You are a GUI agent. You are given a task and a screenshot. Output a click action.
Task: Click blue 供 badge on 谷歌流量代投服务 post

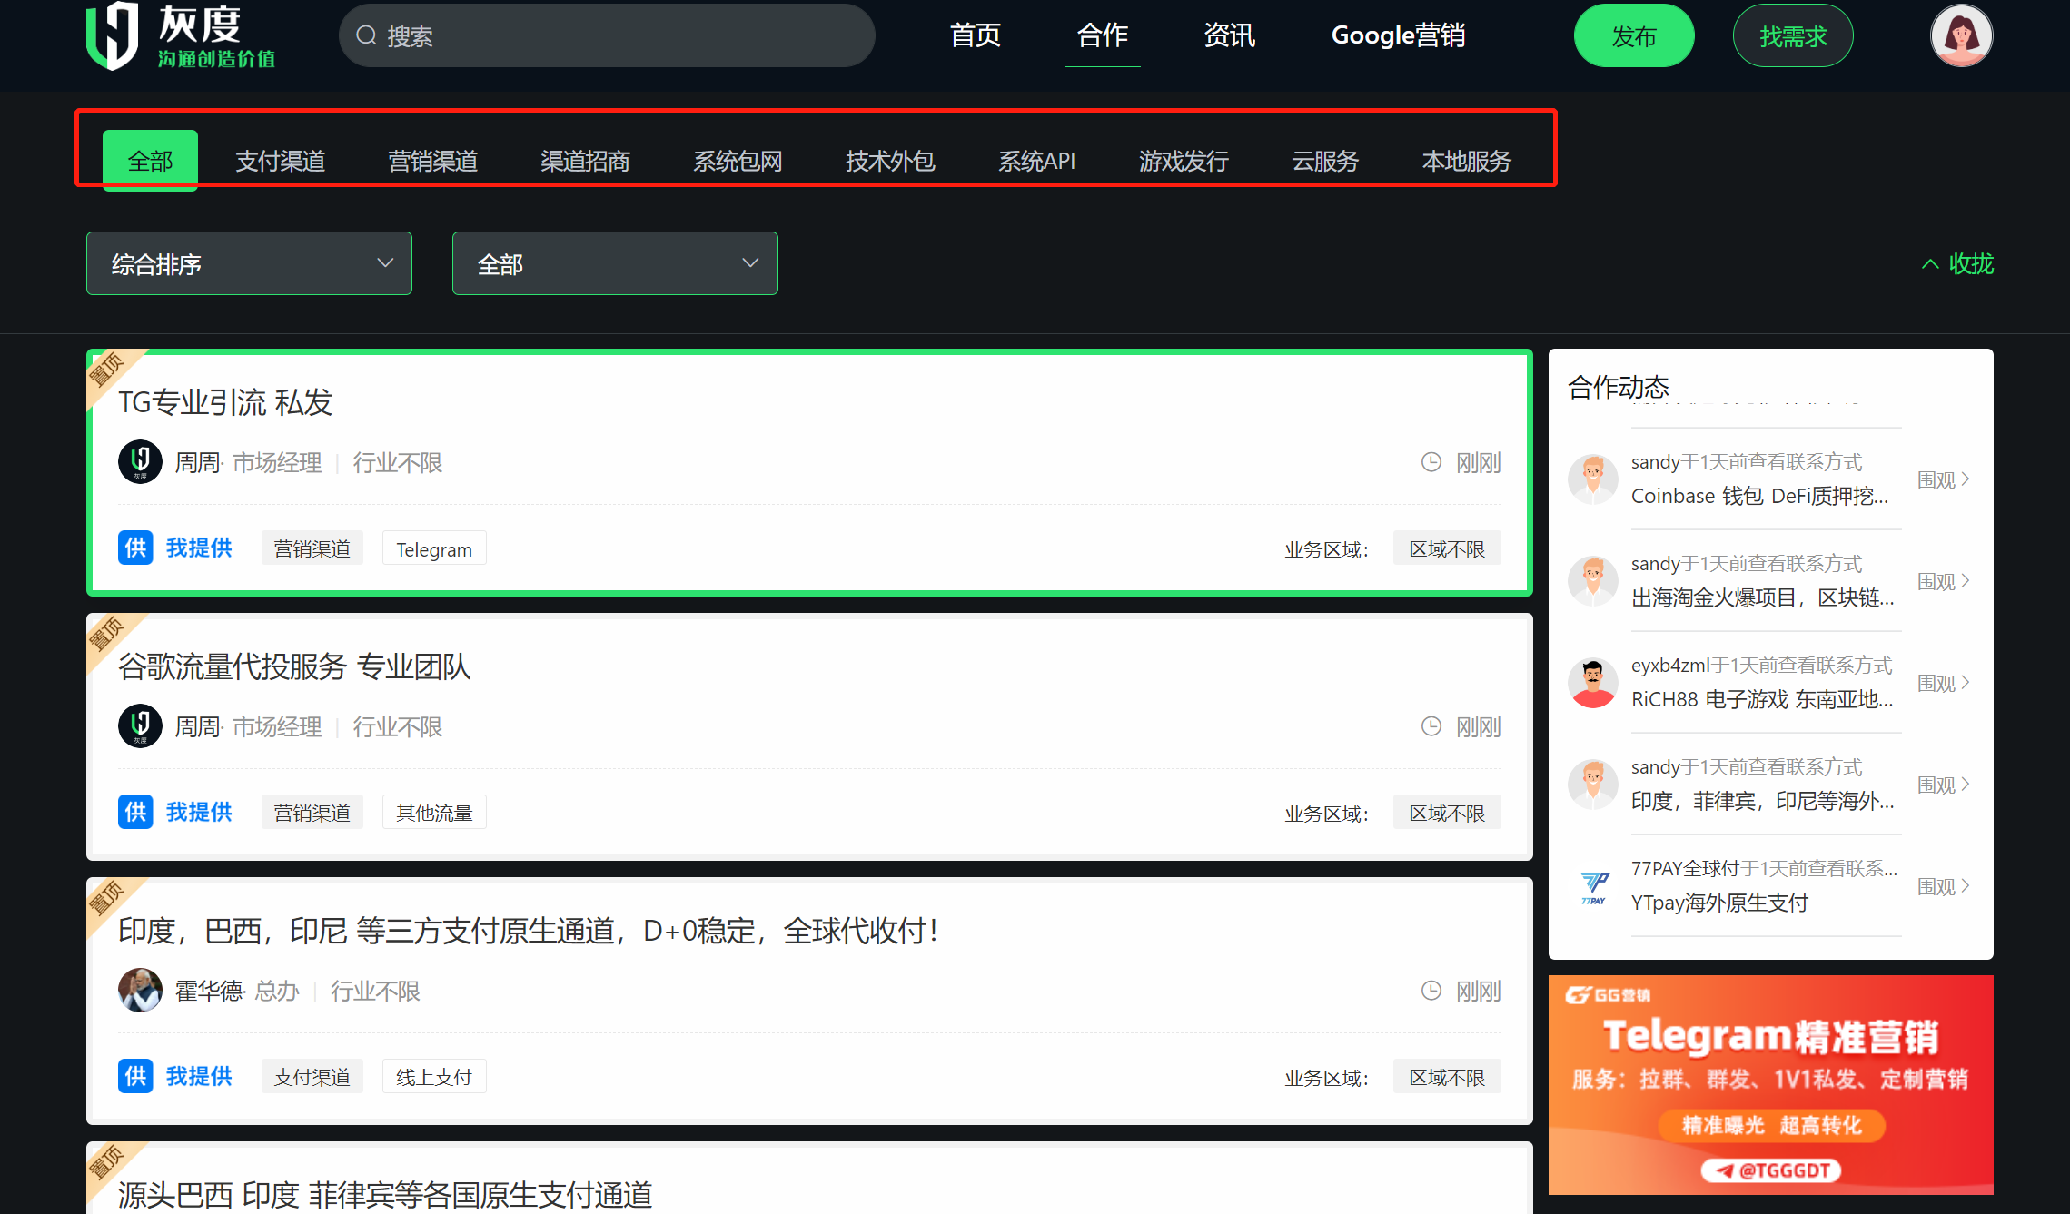(135, 812)
